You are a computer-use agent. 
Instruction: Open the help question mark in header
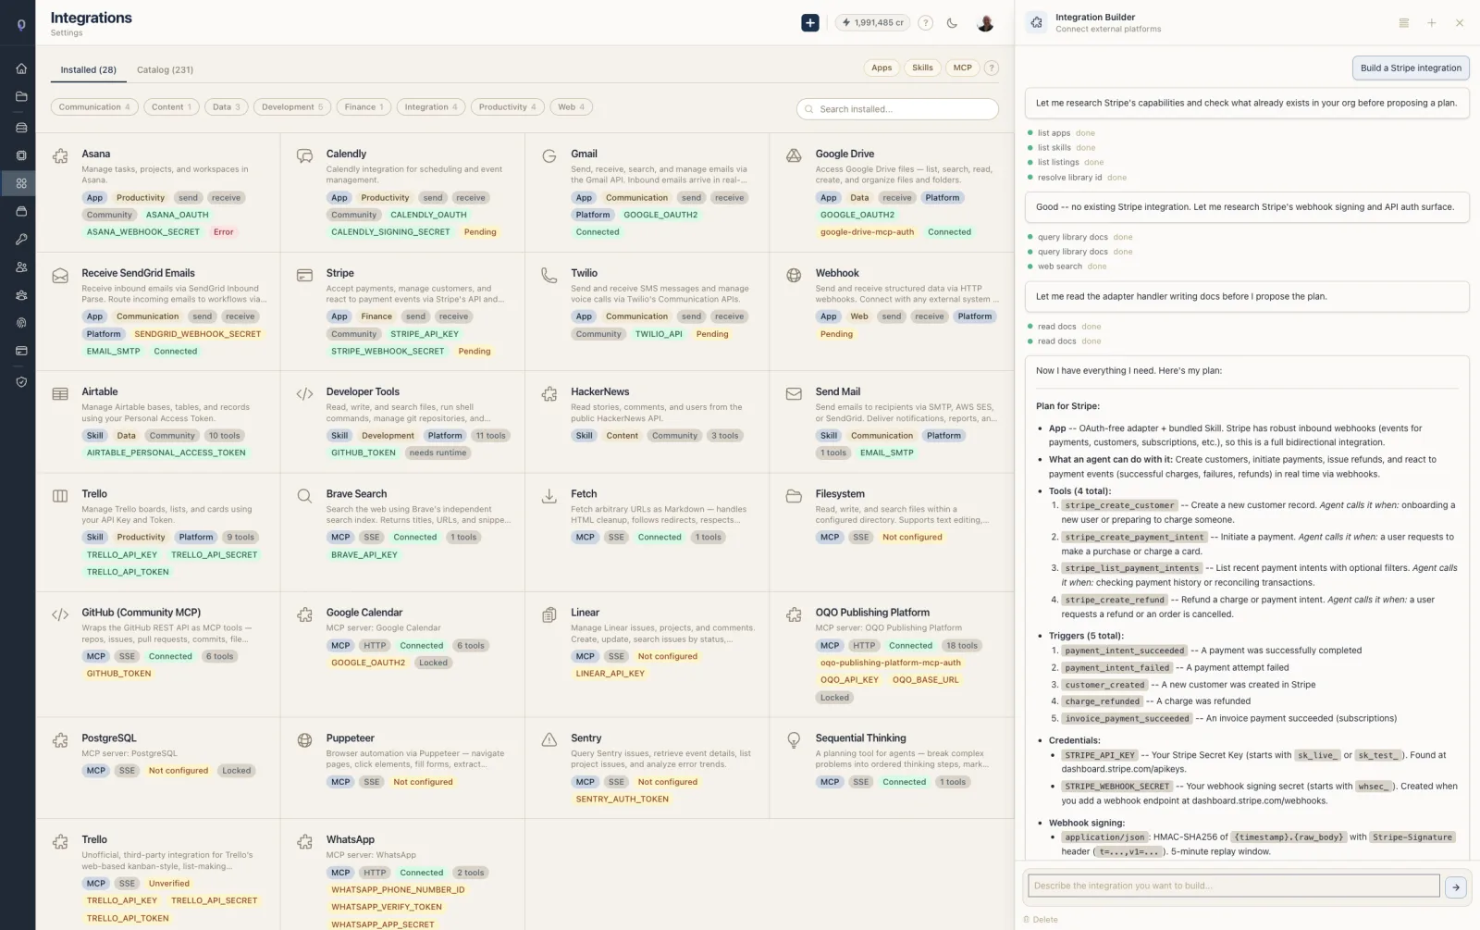pyautogui.click(x=925, y=23)
